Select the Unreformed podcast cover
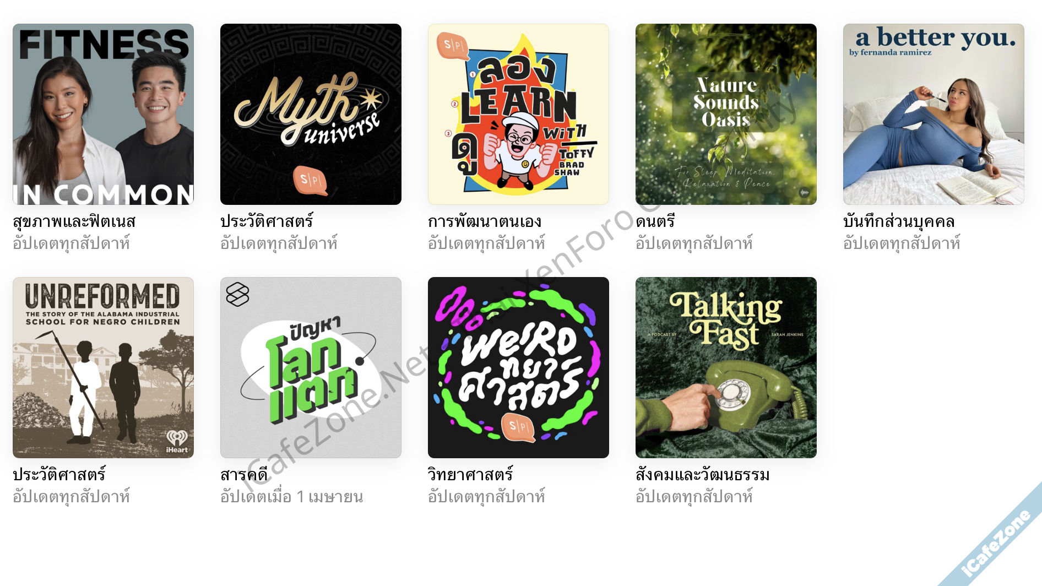The height and width of the screenshot is (586, 1042). [x=103, y=367]
